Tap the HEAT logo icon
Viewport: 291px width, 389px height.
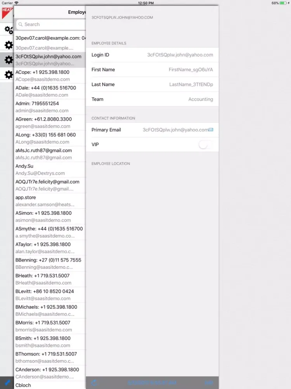(7, 13)
